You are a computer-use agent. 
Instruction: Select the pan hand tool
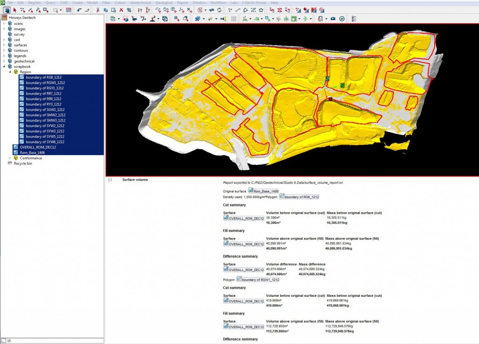coord(7,10)
